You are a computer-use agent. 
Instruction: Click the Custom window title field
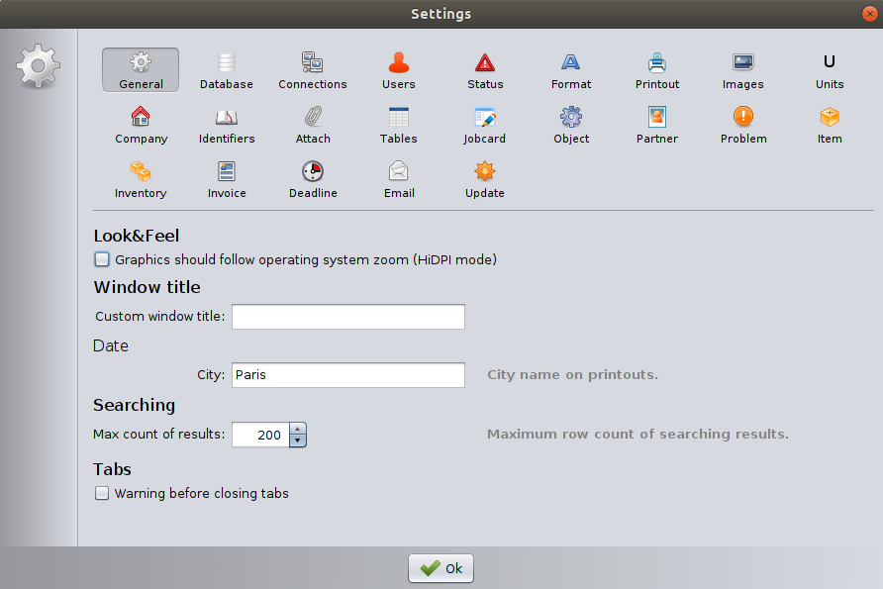click(x=347, y=317)
